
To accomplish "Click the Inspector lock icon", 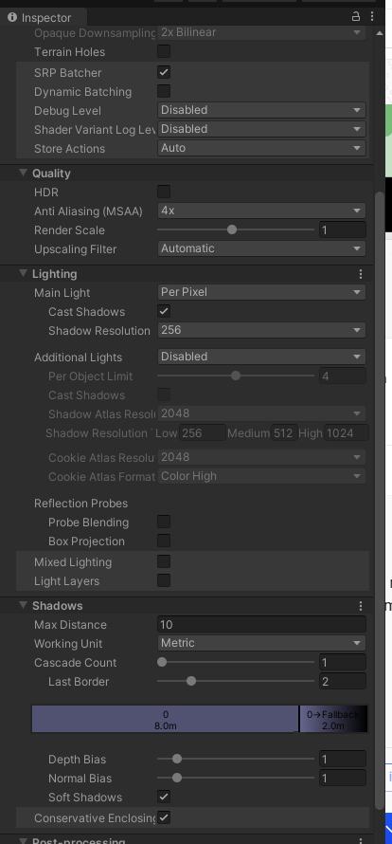I will pyautogui.click(x=355, y=17).
